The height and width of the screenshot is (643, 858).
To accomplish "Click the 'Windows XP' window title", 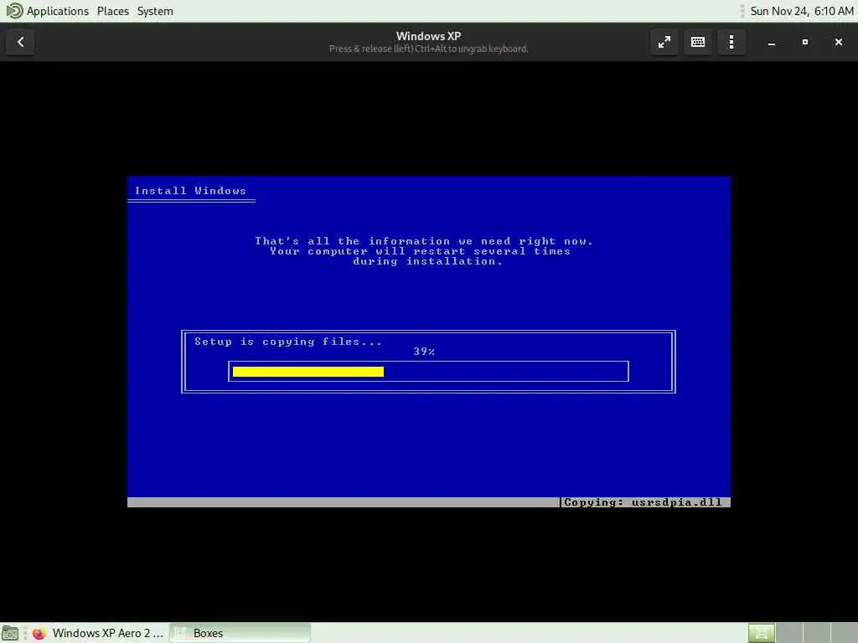I will click(x=428, y=36).
